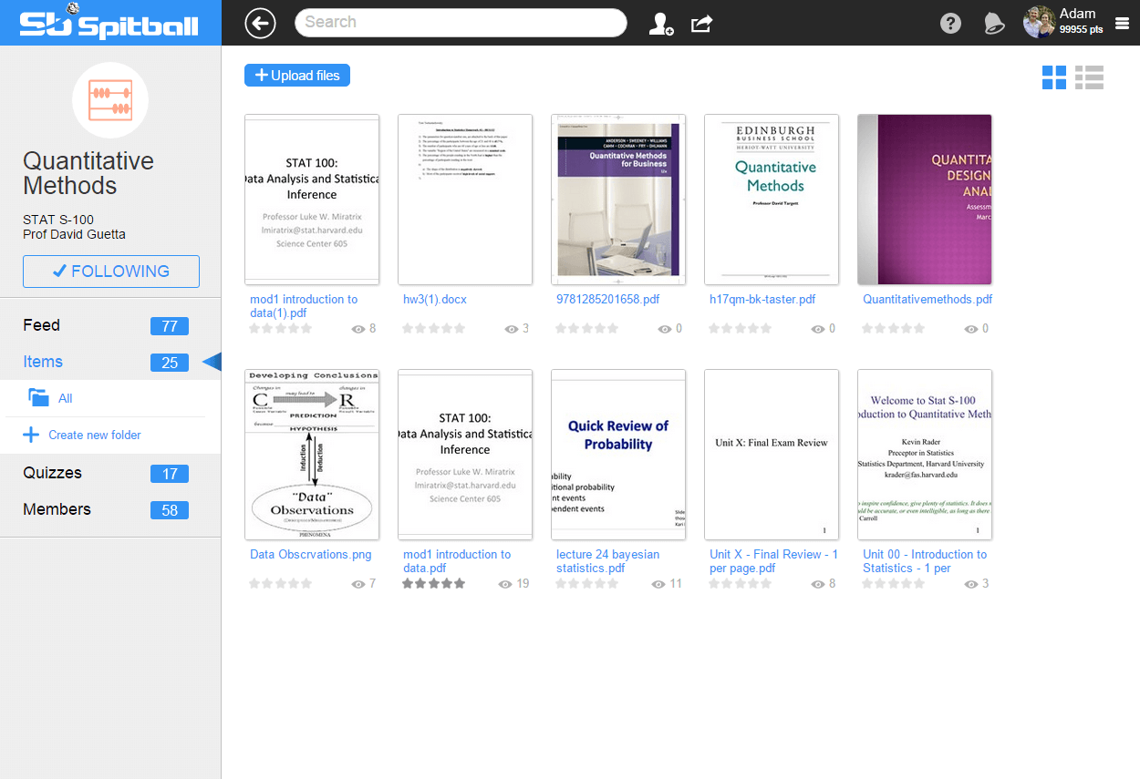This screenshot has width=1140, height=779.
Task: Select the All folder
Action: coord(65,398)
